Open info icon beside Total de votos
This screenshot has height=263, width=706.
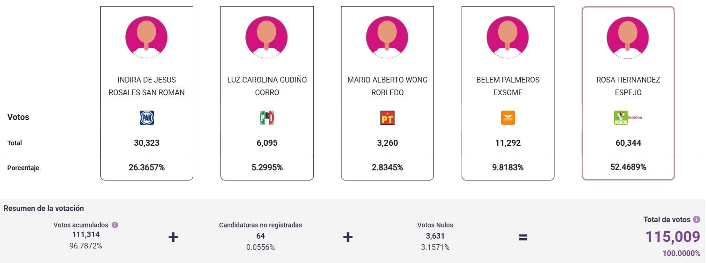(697, 219)
